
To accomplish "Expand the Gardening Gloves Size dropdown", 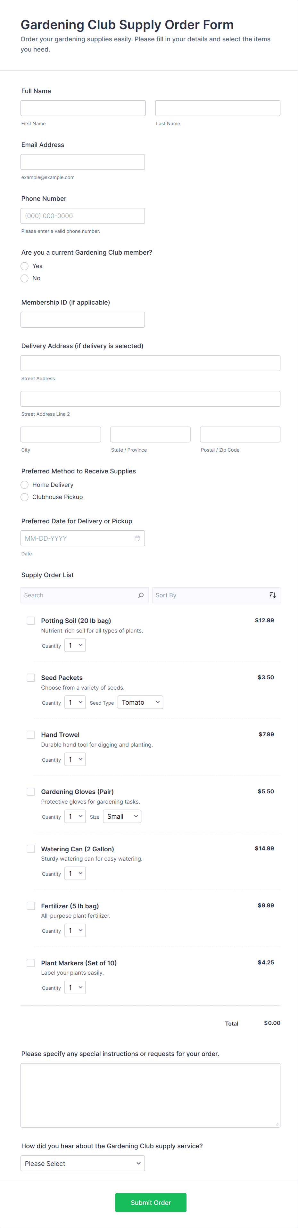I will [122, 816].
